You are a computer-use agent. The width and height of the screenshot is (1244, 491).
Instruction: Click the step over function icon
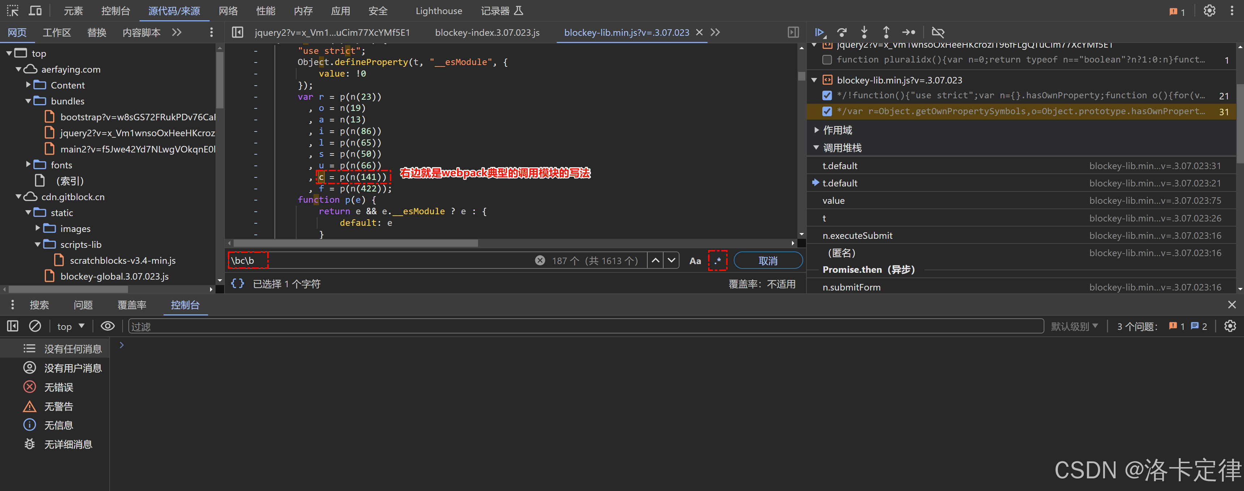(842, 32)
